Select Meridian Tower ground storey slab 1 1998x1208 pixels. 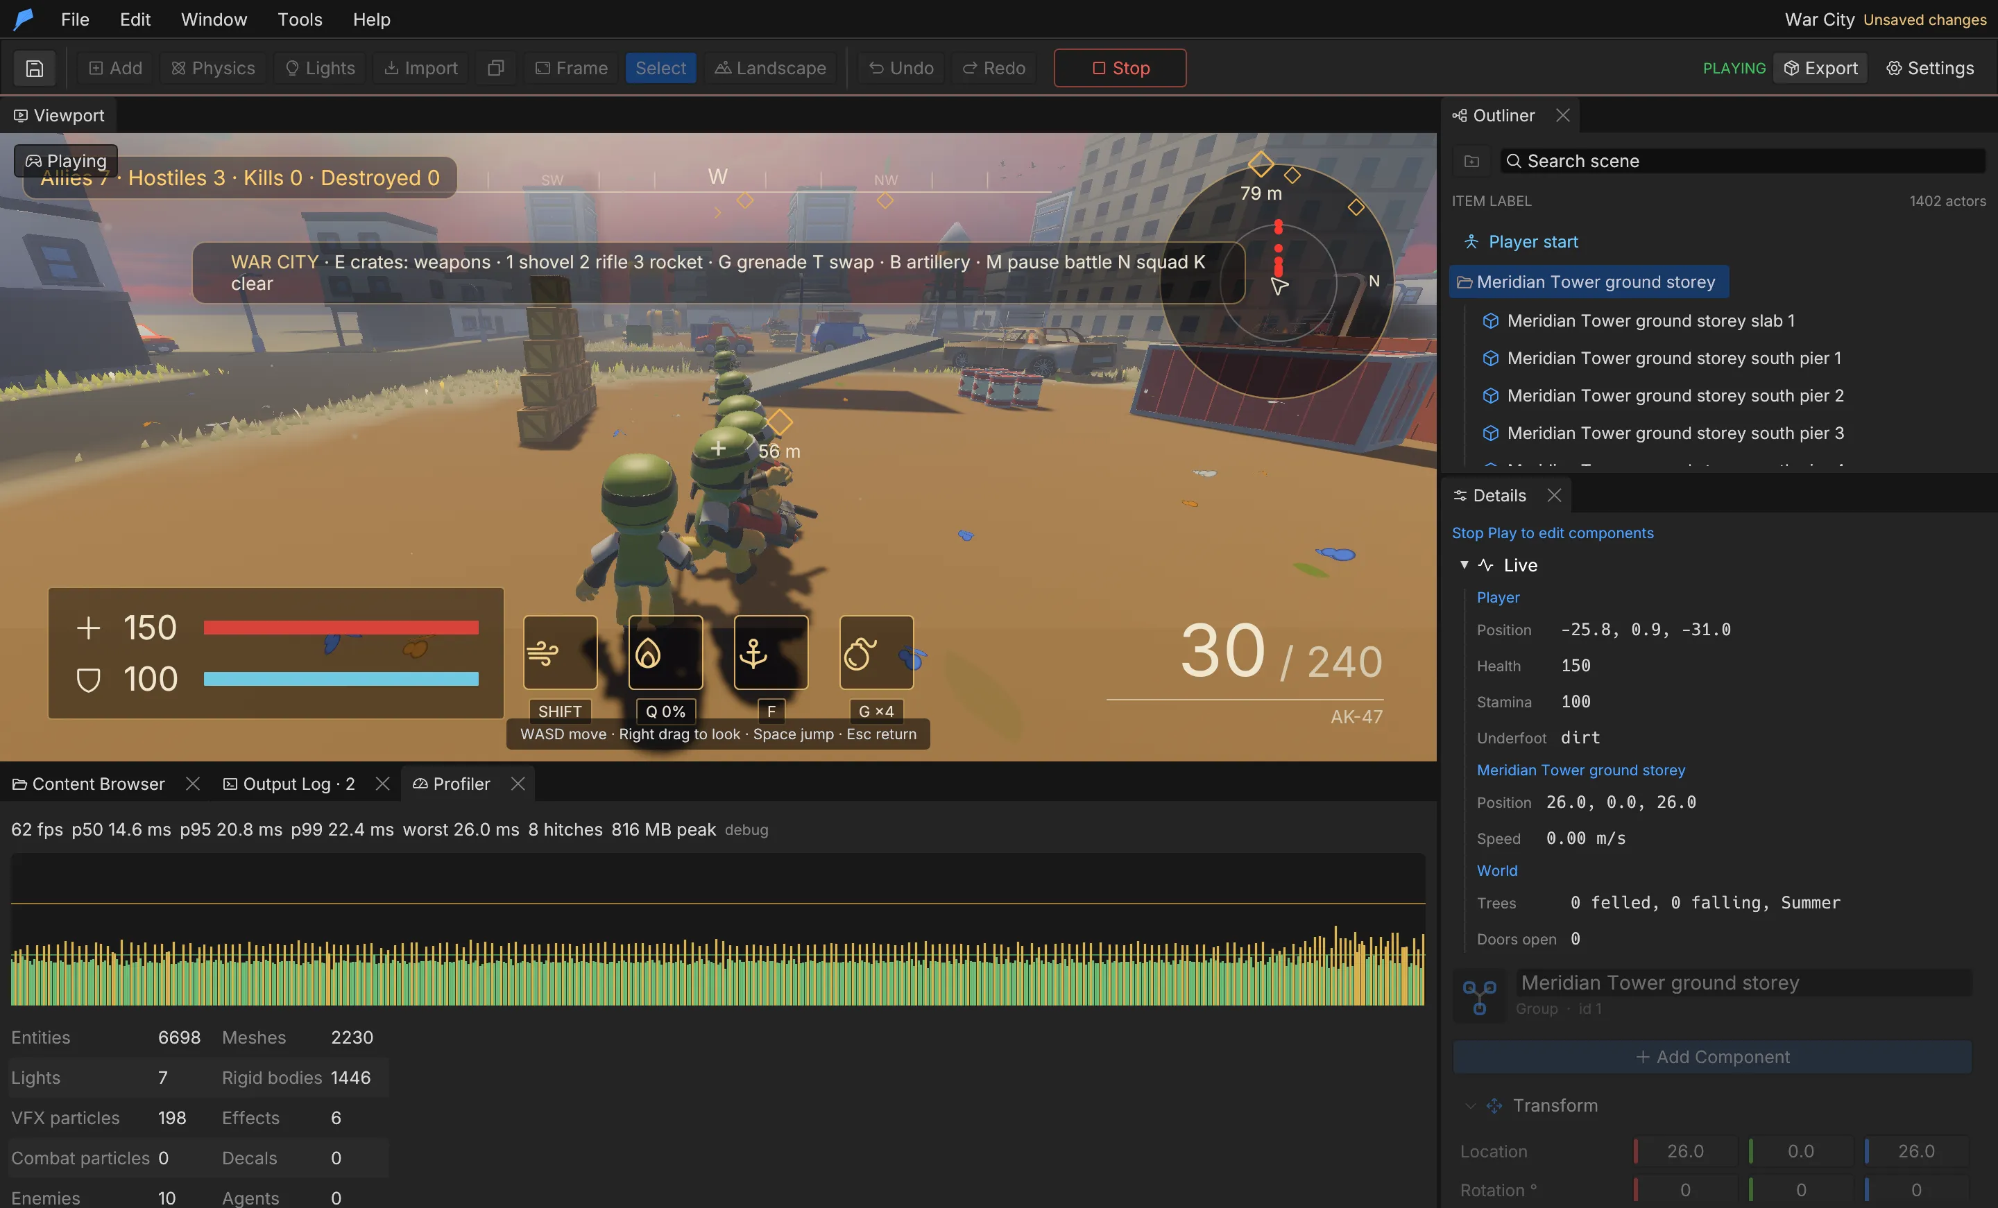pos(1650,321)
